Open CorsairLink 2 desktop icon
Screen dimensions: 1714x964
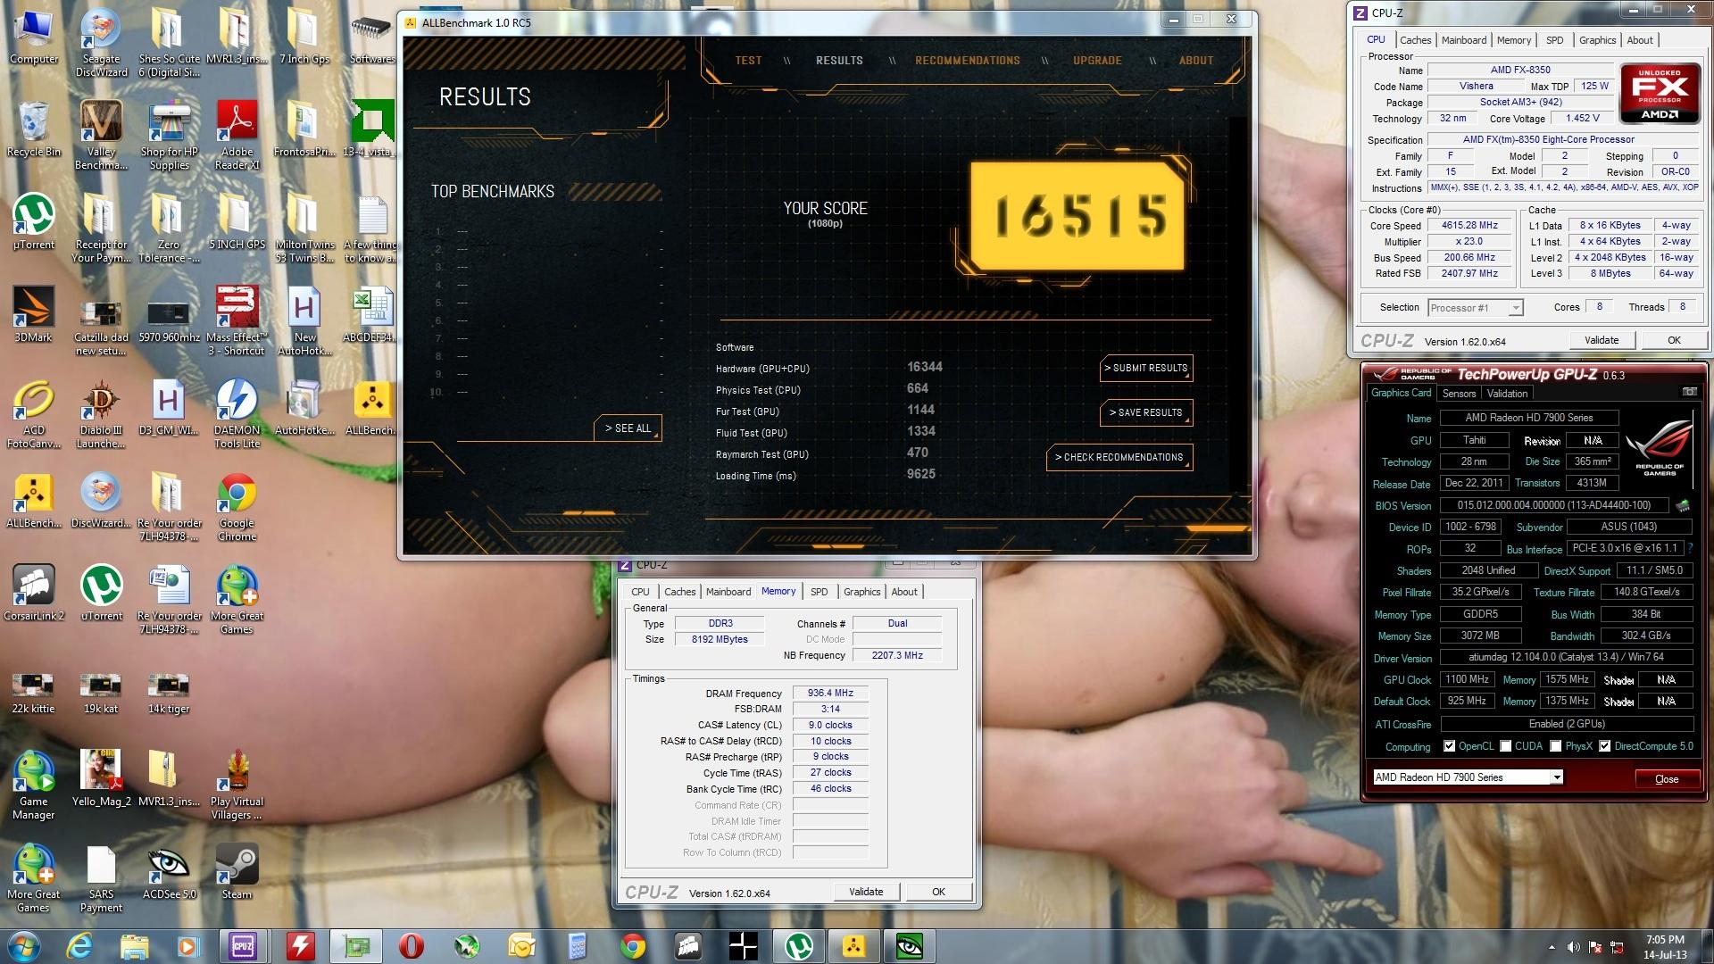coord(34,593)
